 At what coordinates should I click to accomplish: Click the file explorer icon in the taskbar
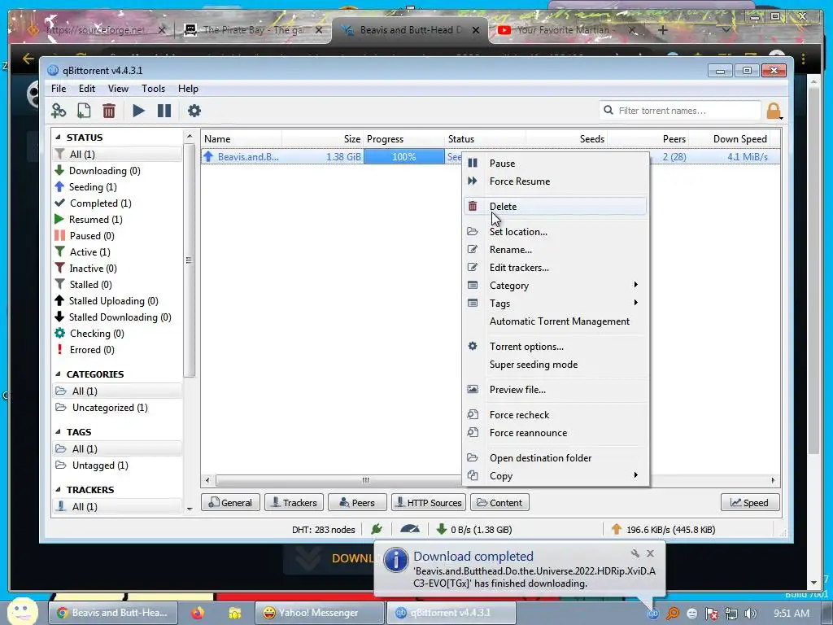point(234,614)
